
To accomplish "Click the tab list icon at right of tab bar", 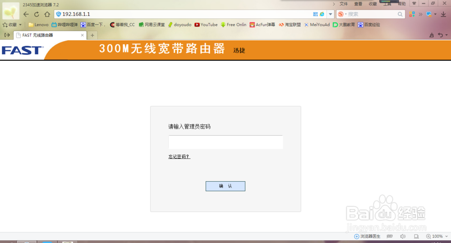I will coord(432,35).
